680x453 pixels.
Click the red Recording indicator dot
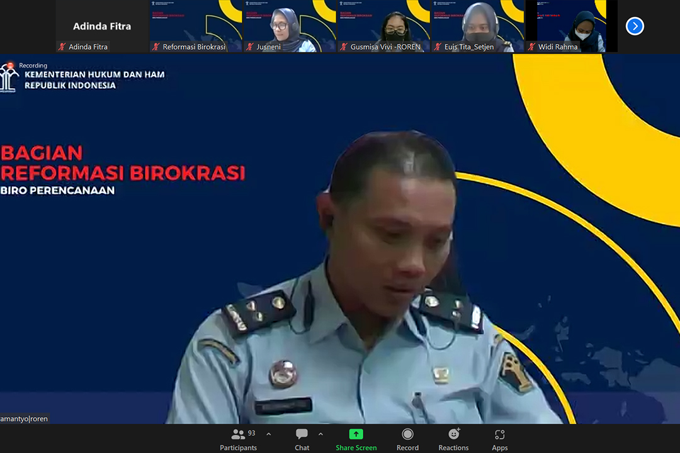(10, 65)
